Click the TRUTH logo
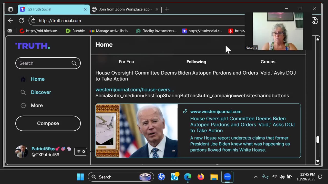328x184 pixels. pos(33,46)
